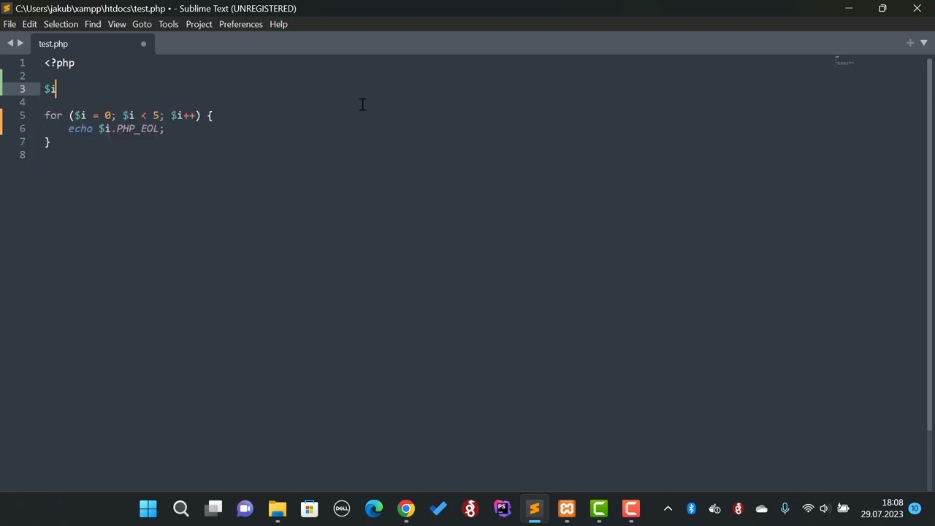Open Microsoft Edge from taskbar
This screenshot has height=526, width=935.
tap(374, 508)
